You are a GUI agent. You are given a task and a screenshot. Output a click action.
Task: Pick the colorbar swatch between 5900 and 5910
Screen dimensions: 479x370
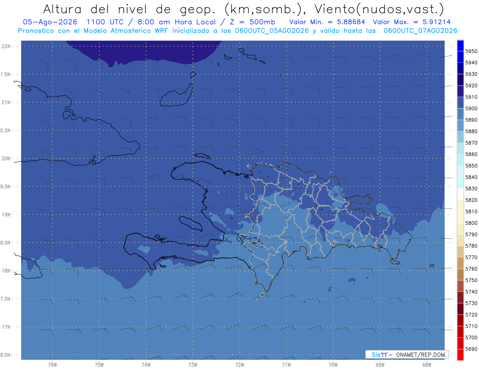[x=460, y=103]
